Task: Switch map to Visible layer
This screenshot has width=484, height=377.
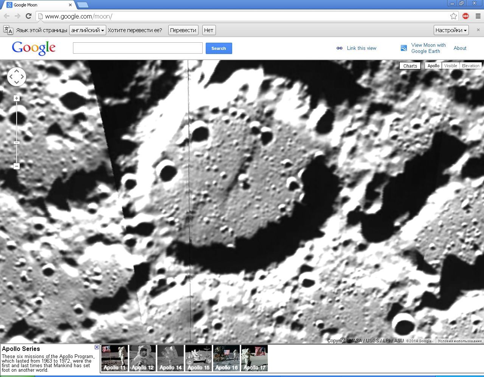Action: coord(450,66)
